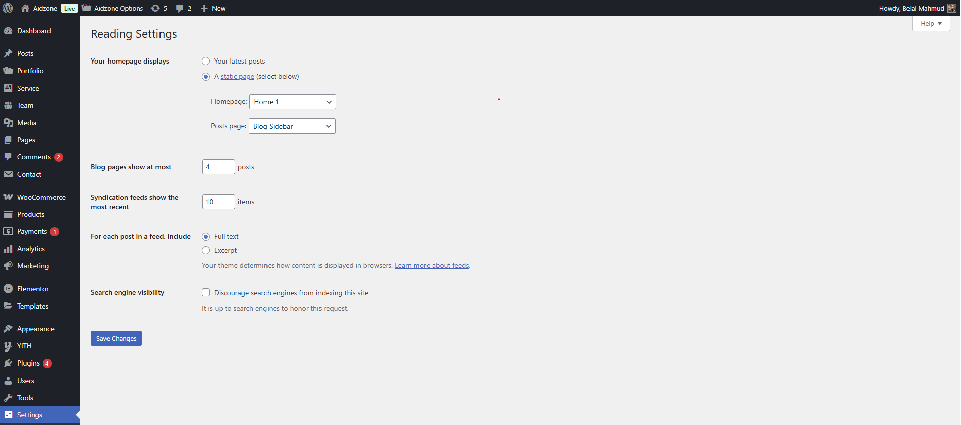Screen dimensions: 961x425
Task: Click the Save Changes button
Action: [116, 338]
